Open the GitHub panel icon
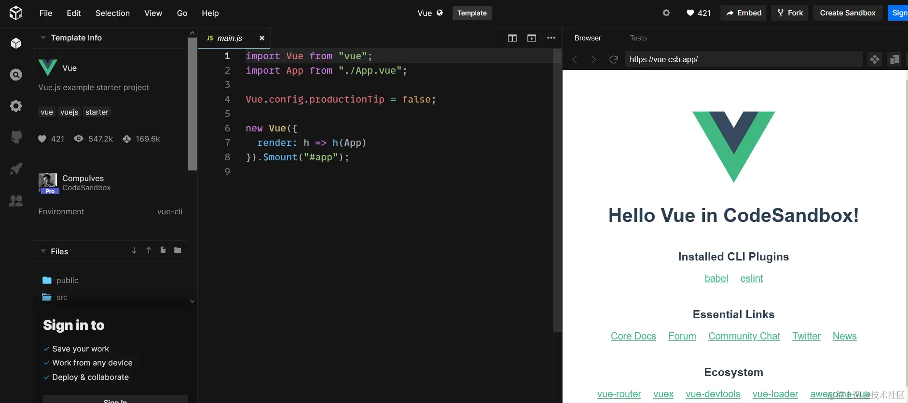 pyautogui.click(x=16, y=137)
